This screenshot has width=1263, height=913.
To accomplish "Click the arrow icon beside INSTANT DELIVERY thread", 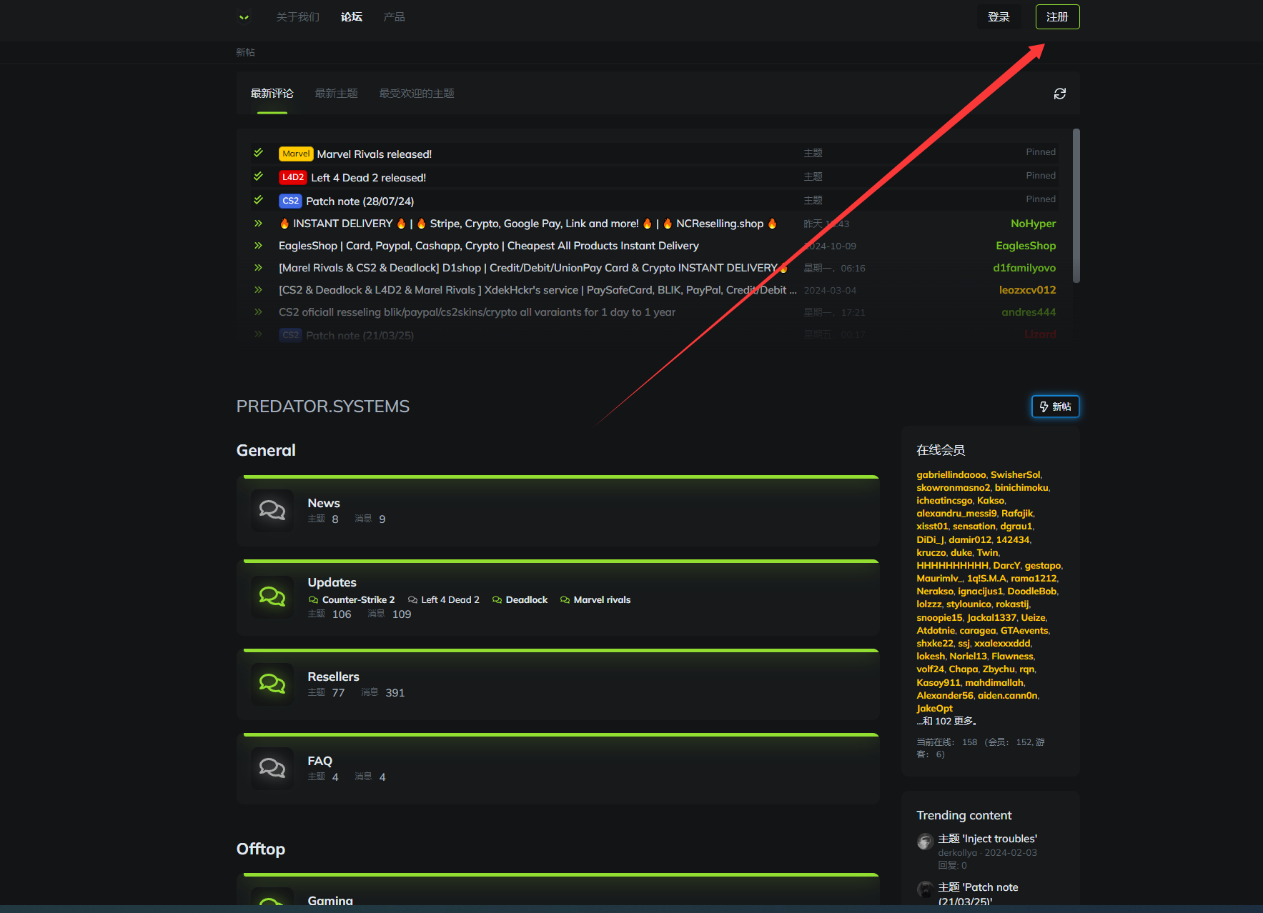I will pos(258,224).
